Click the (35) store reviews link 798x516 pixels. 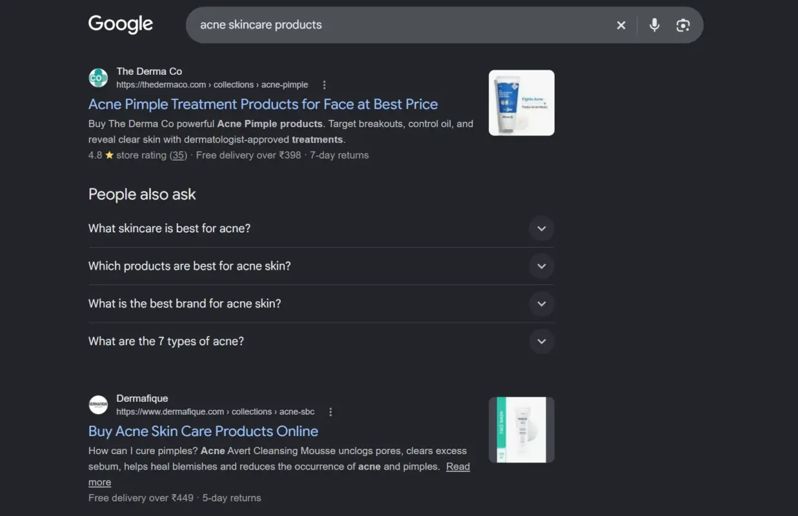(x=178, y=155)
